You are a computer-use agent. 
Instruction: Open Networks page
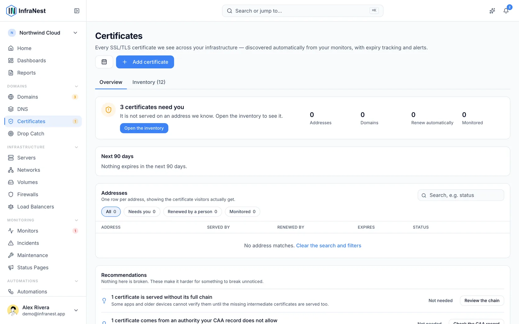pos(43,170)
